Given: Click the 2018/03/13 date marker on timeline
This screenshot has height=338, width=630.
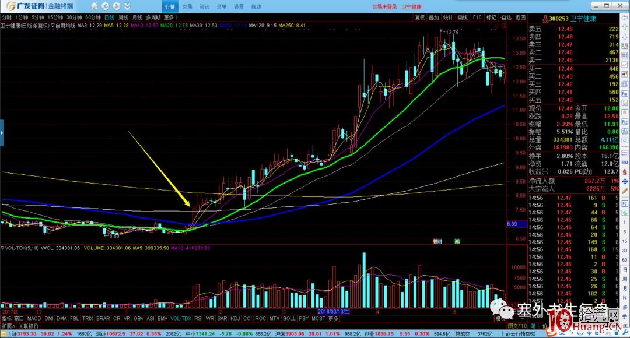Looking at the screenshot, I should (334, 312).
